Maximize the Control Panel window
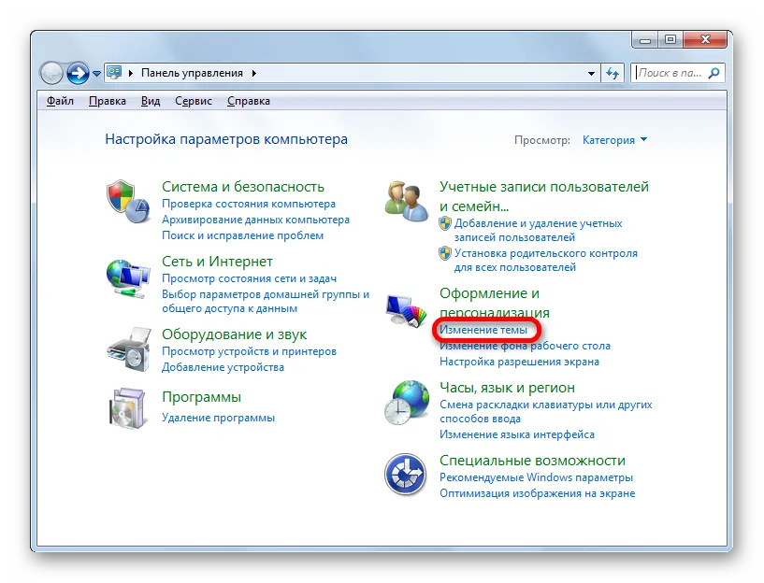 click(x=670, y=40)
